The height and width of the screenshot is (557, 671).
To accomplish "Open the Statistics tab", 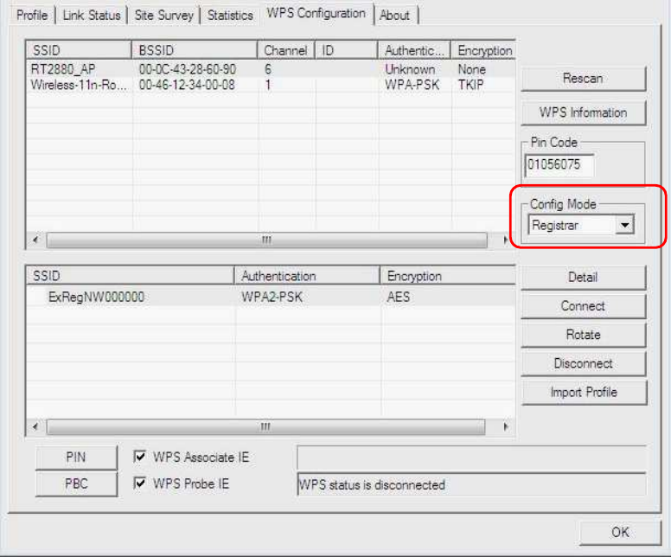I will click(230, 16).
